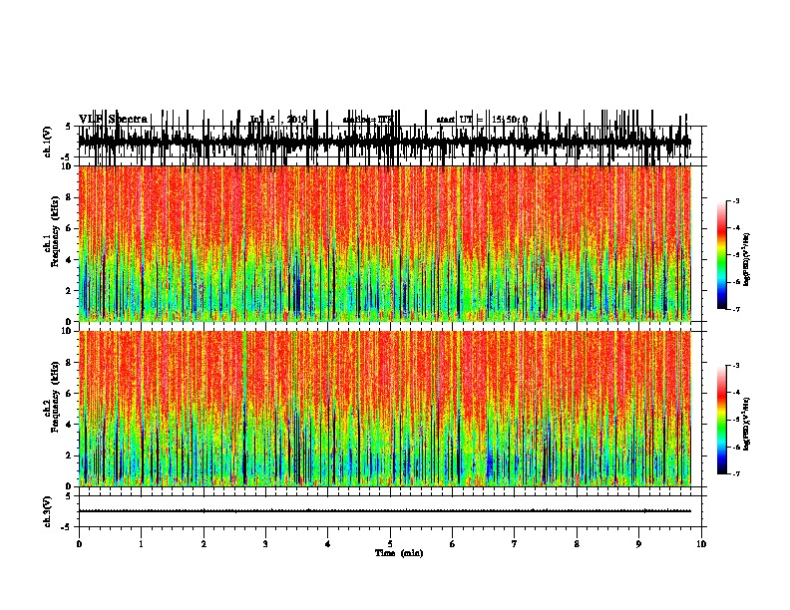Viewport: 790px width, 610px height.
Task: Click the ch.2 spectrogram plot
Action: coord(384,409)
